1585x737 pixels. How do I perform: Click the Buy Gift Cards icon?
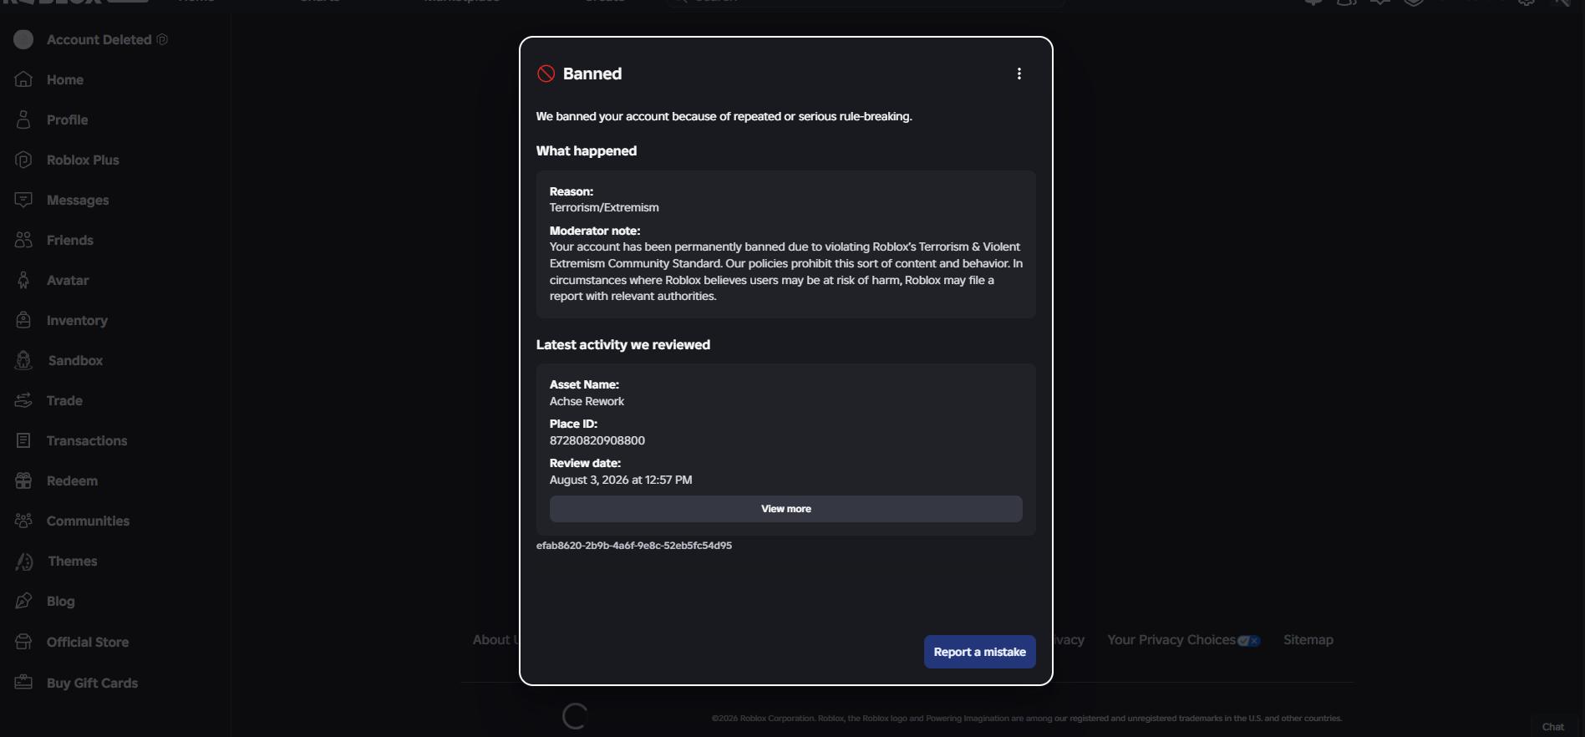pos(23,683)
